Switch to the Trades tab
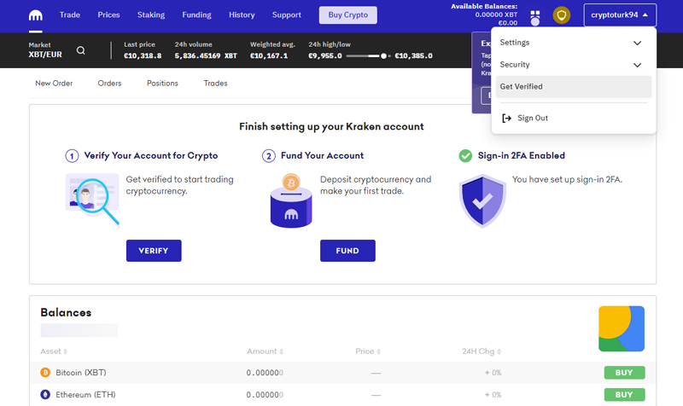Viewport: 683px width, 406px height. pos(215,83)
